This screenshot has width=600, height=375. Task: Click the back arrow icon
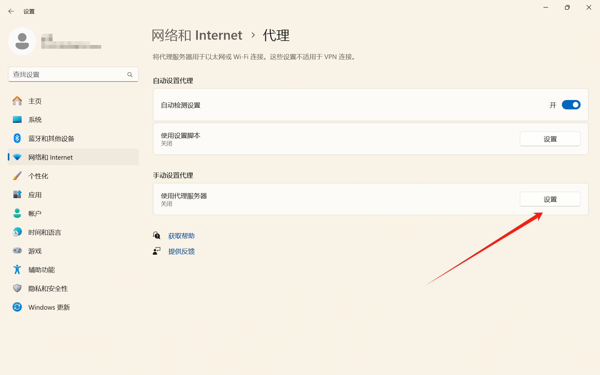click(11, 12)
